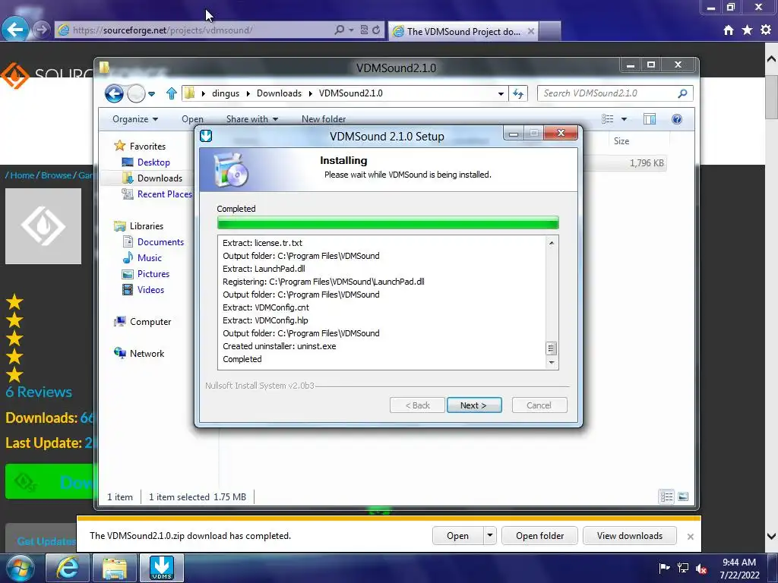Screen dimensions: 778x583
Task: Open the browser Home icon
Action: pos(728,30)
